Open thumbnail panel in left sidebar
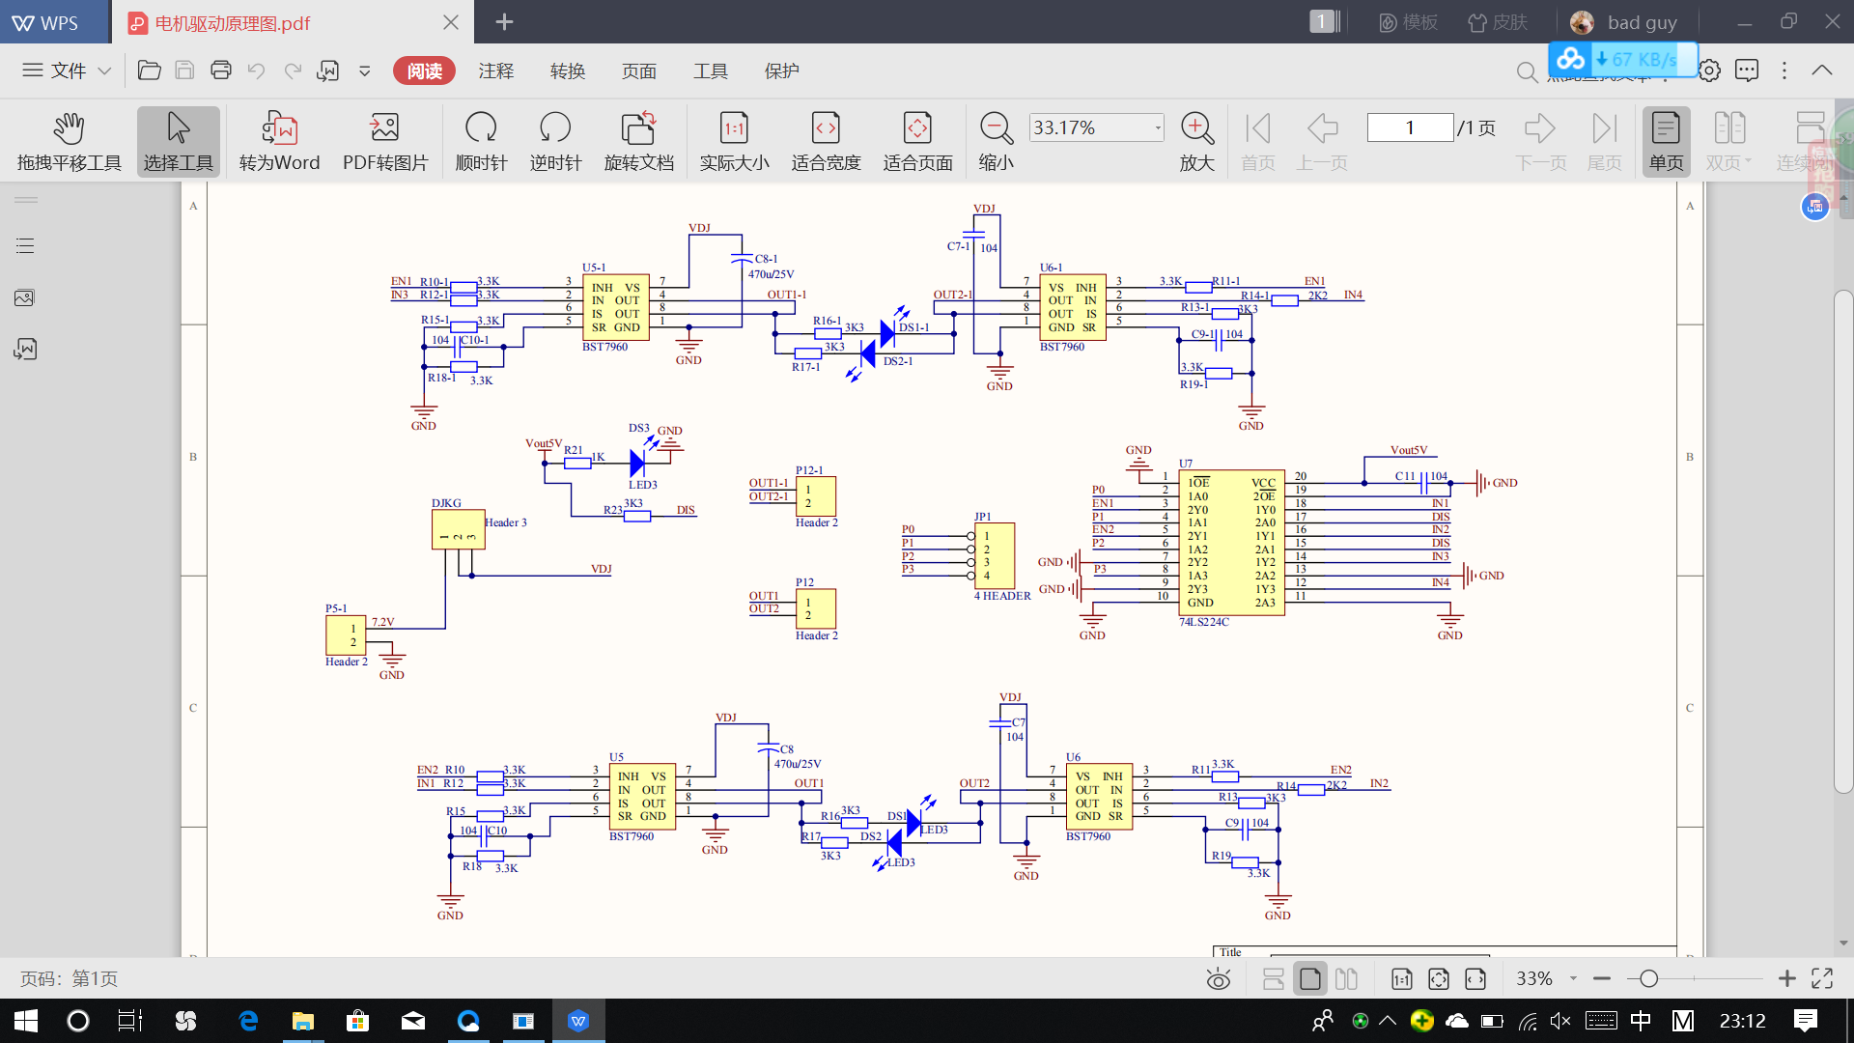Screen dimensions: 1854x1043 pos(25,297)
